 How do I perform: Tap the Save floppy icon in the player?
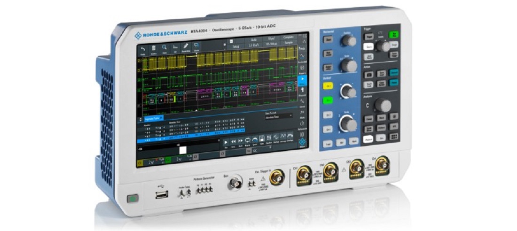pos(262,139)
